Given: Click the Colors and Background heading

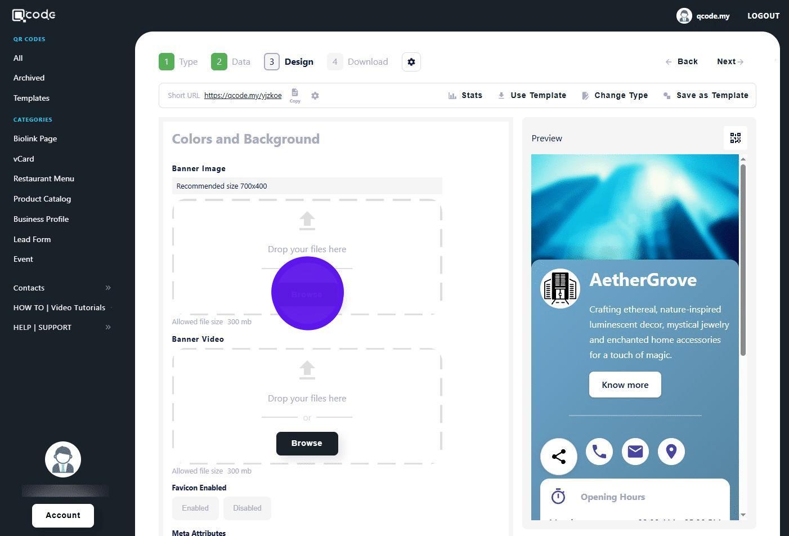Looking at the screenshot, I should click(x=246, y=139).
